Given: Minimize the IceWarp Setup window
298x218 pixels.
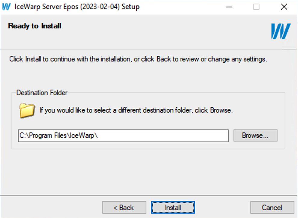Looking at the screenshot, I should [229, 7].
